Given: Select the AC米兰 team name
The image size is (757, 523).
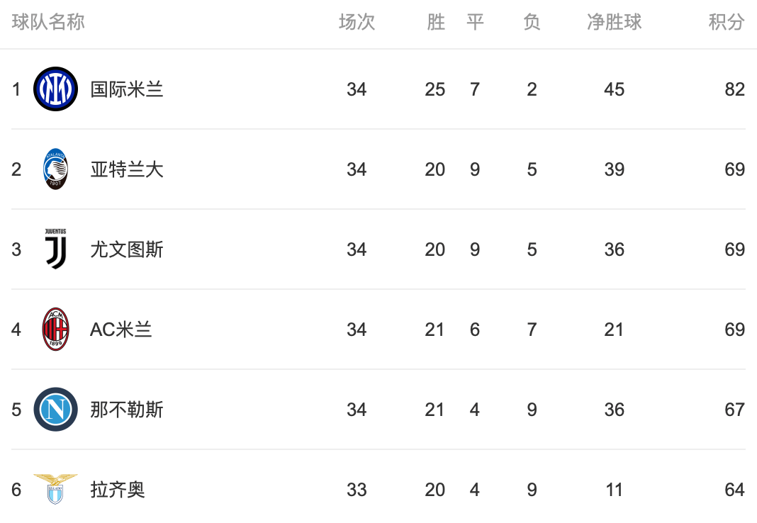Looking at the screenshot, I should coord(120,330).
